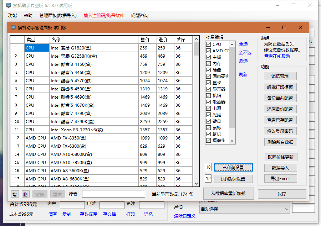Click the 复制 link in main window
Screen dimensions: 321x226
click(66, 214)
